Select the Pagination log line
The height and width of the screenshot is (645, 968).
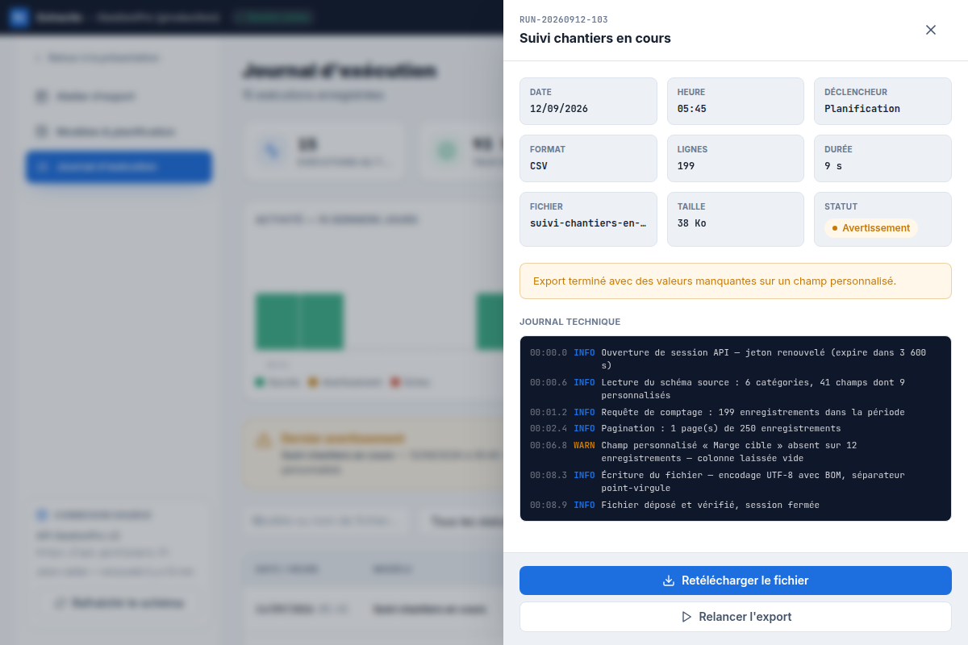click(736, 428)
